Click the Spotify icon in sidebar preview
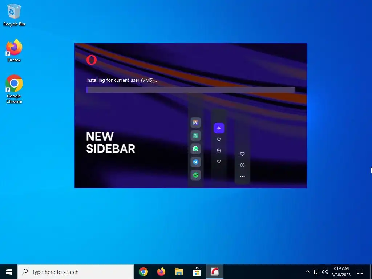Screen dimensions: 372x279 point(195,175)
